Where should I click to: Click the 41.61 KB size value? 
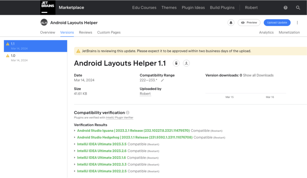click(80, 94)
